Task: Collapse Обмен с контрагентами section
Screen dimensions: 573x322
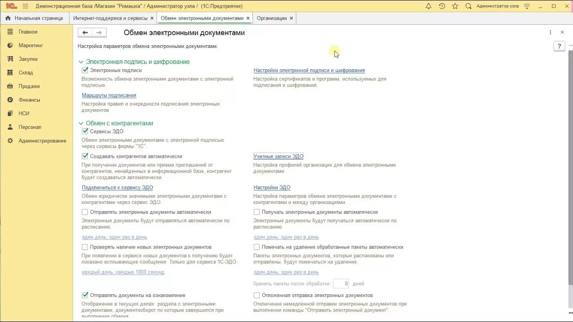Action: point(81,123)
